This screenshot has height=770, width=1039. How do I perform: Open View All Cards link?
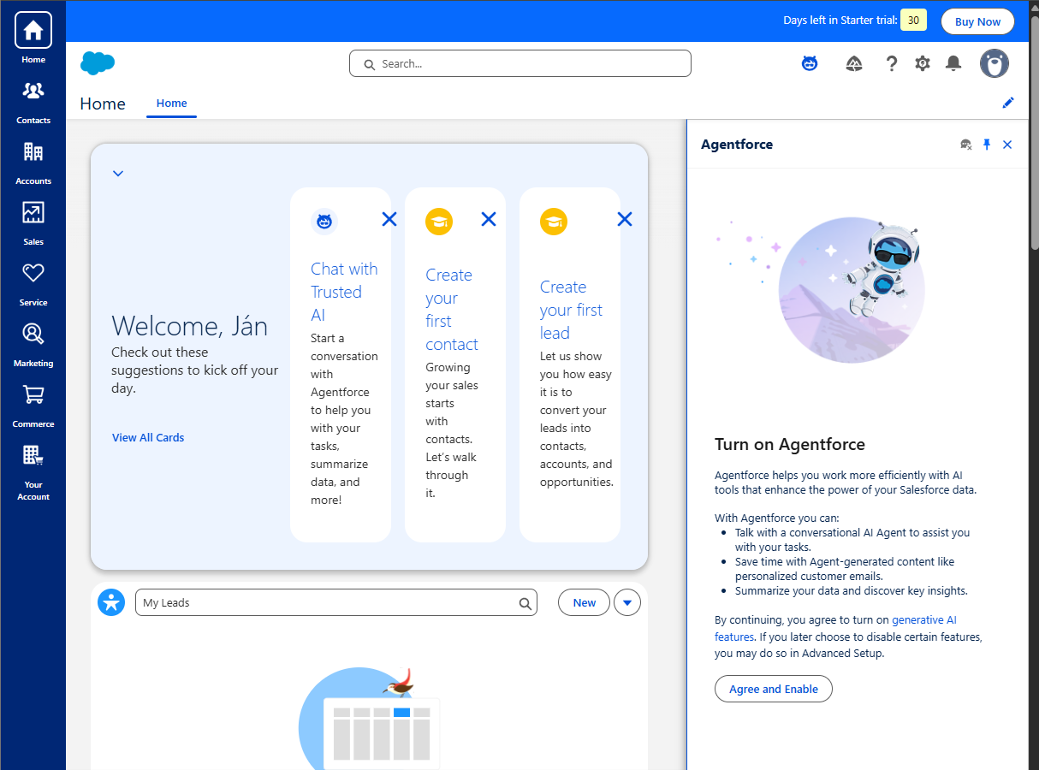pos(148,437)
